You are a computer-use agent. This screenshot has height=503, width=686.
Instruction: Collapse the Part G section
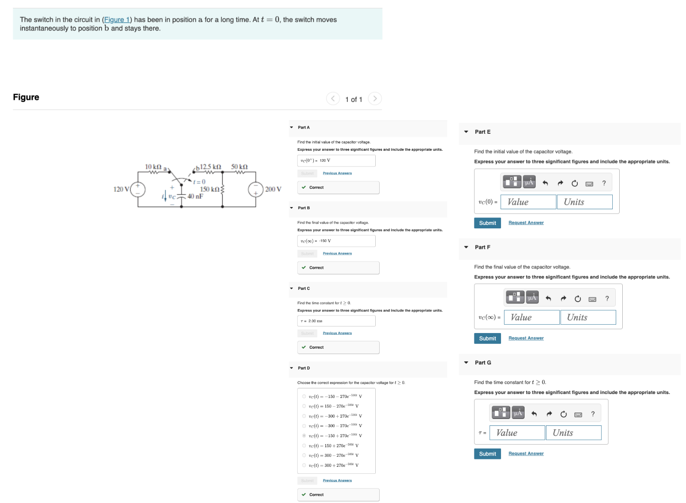click(x=466, y=363)
